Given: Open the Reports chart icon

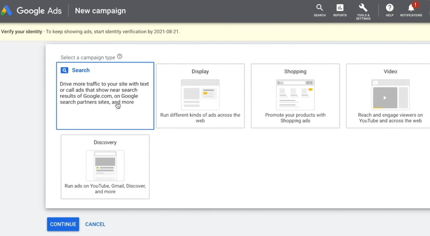Looking at the screenshot, I should coord(340,8).
